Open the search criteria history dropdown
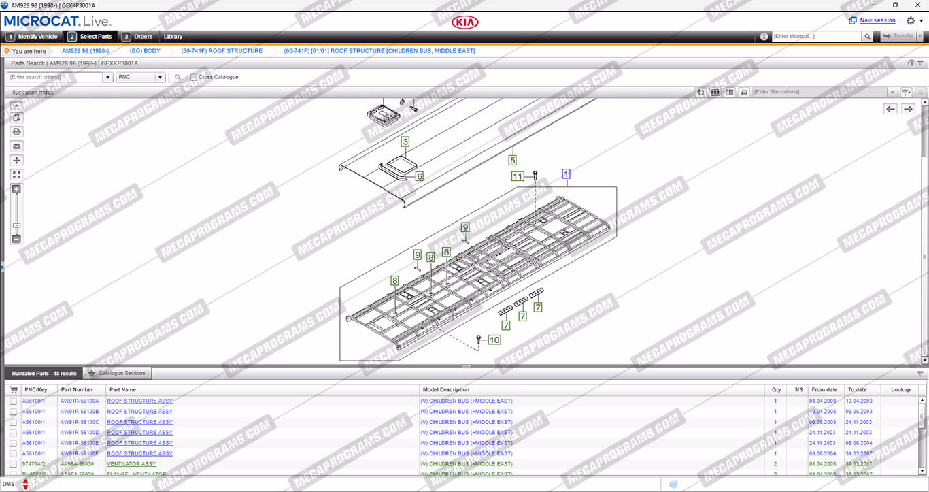 click(107, 78)
